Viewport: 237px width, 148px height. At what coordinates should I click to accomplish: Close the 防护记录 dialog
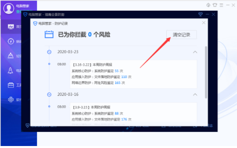(203, 23)
